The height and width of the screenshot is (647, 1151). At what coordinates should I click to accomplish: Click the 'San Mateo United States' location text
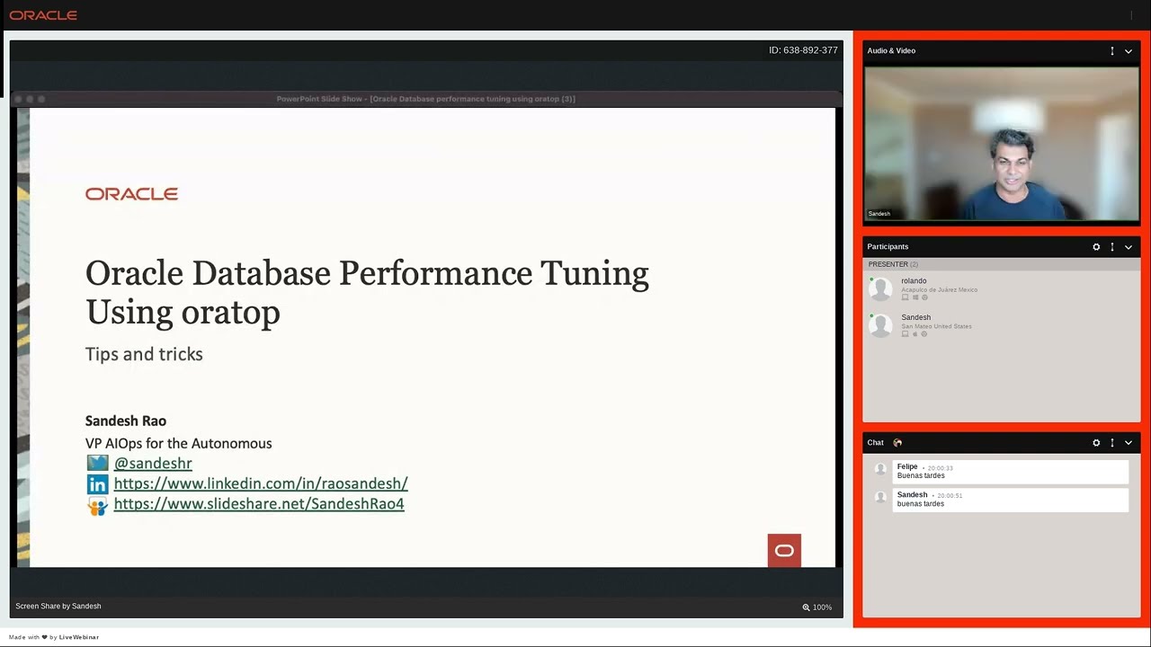936,326
